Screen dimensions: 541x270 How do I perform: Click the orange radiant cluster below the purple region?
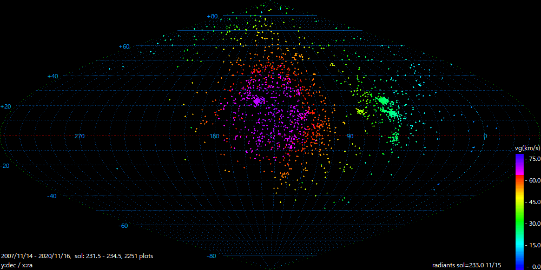point(283,175)
